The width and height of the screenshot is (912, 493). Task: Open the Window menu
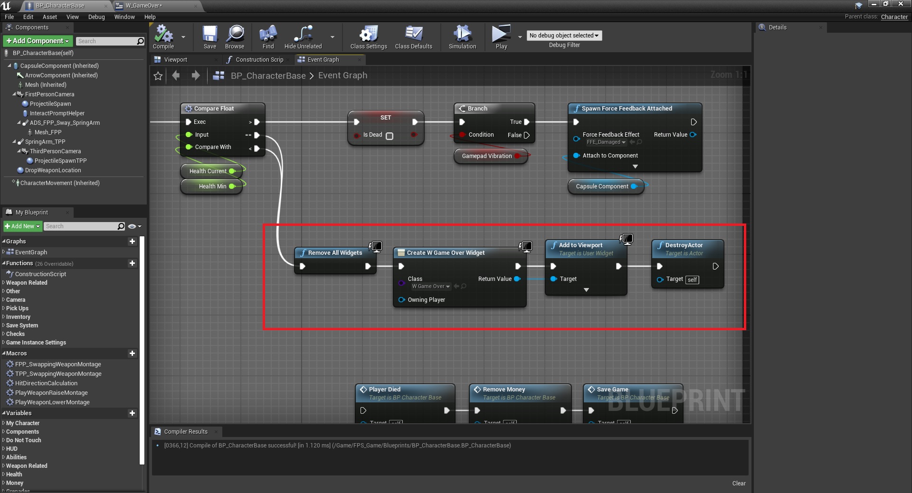click(x=124, y=17)
